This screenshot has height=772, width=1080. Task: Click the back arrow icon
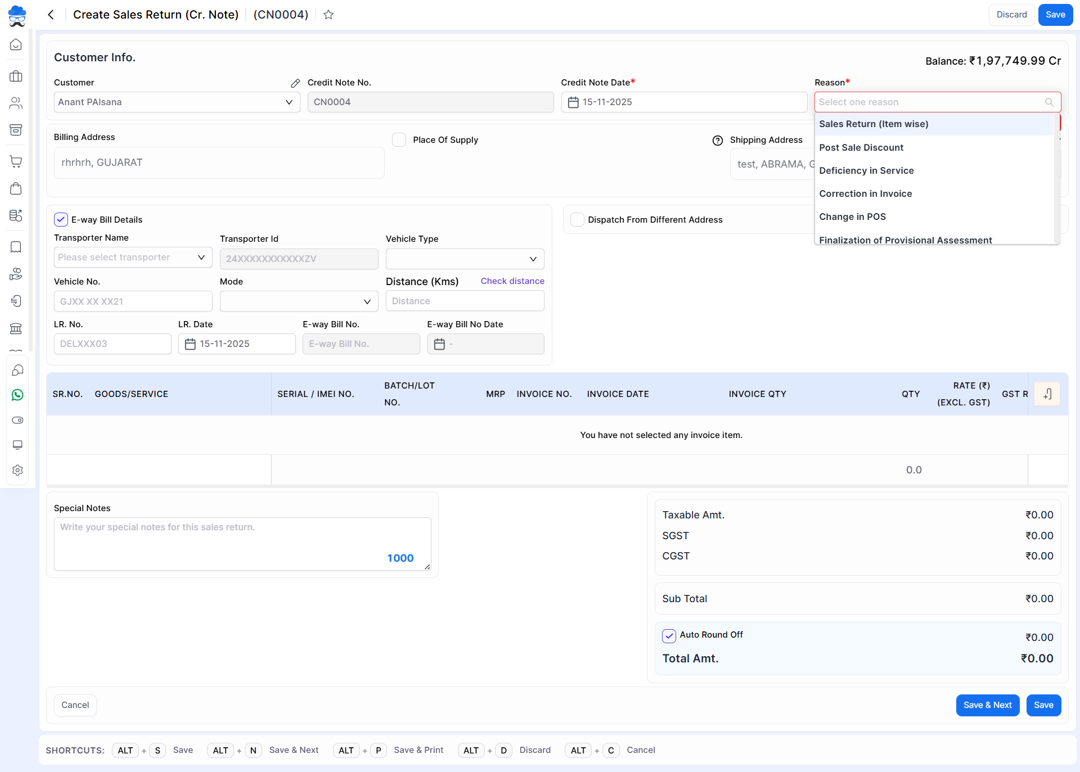pos(51,15)
